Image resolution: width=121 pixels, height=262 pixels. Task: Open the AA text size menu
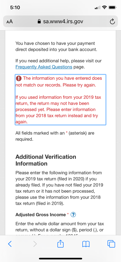point(9,22)
